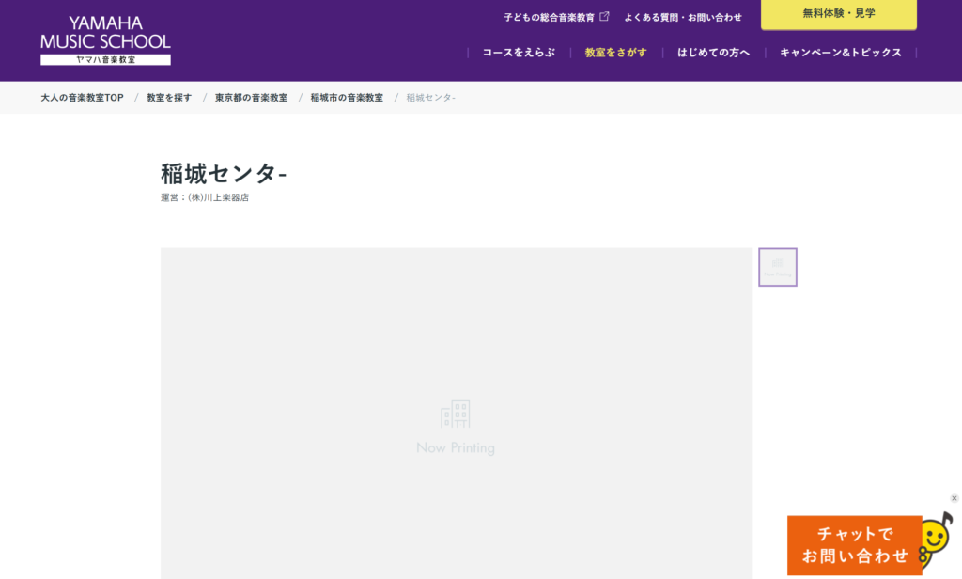Screen dimensions: 962x579
Task: Click the 稲城センター page heading
Action: (x=224, y=174)
